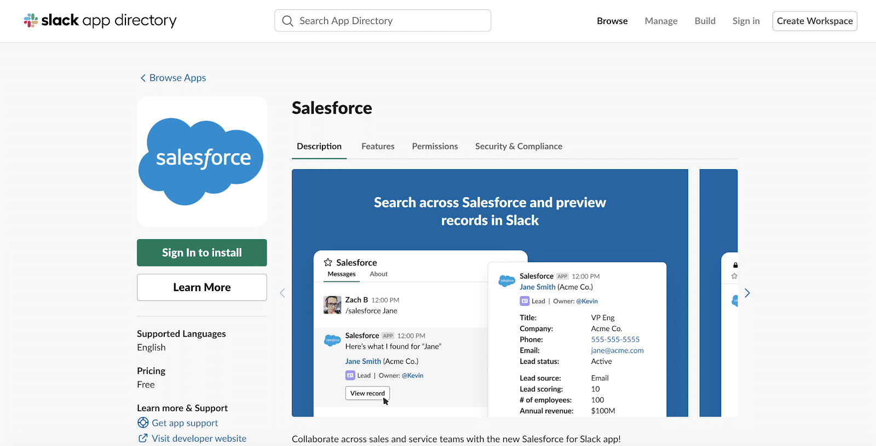Click the partially visible second screenshot slide
The width and height of the screenshot is (876, 446).
[718, 293]
